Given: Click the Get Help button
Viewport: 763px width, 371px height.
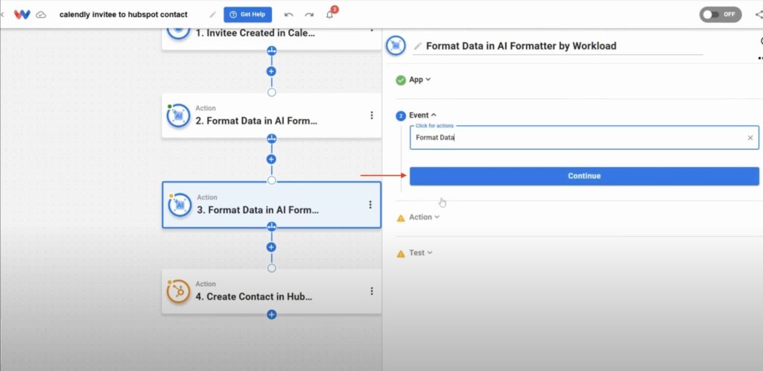Looking at the screenshot, I should pyautogui.click(x=247, y=15).
